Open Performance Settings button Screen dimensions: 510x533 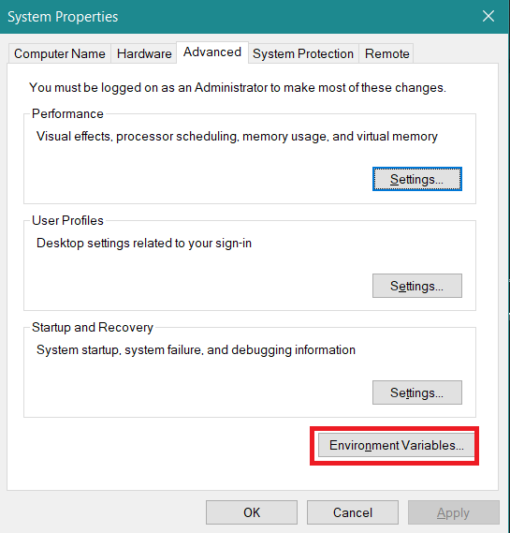(417, 179)
